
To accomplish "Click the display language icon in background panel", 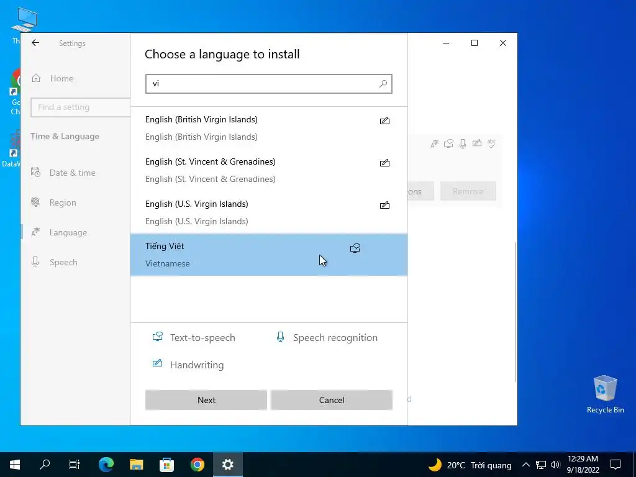I will click(x=434, y=143).
